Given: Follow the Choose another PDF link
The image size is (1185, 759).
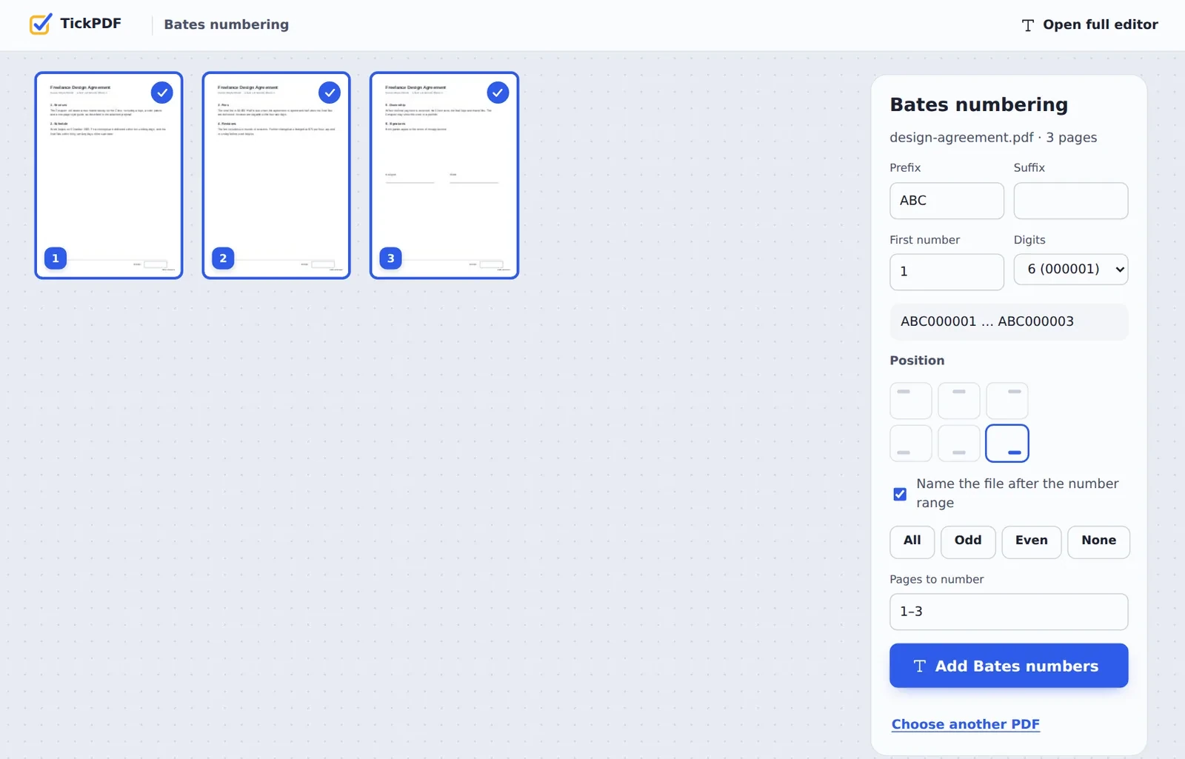Looking at the screenshot, I should (x=965, y=724).
